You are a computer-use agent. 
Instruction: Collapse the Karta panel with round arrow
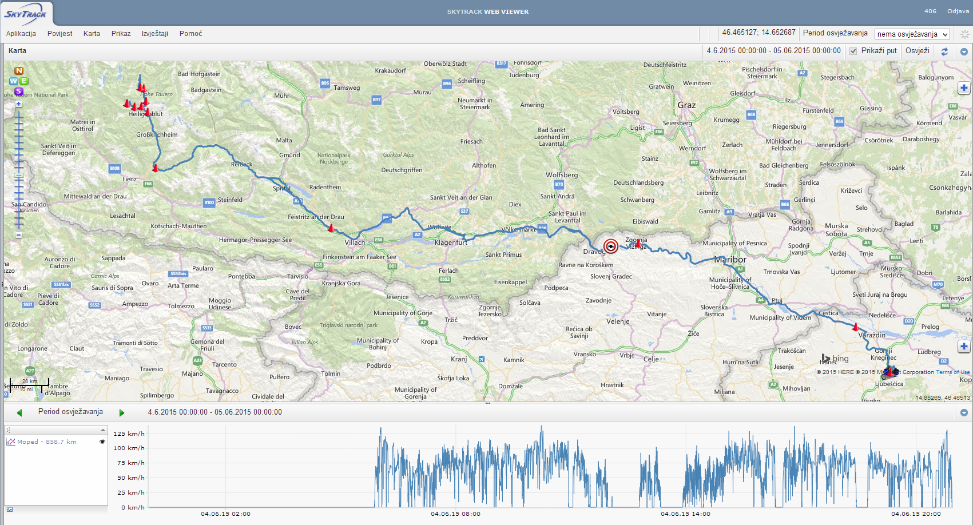point(964,51)
